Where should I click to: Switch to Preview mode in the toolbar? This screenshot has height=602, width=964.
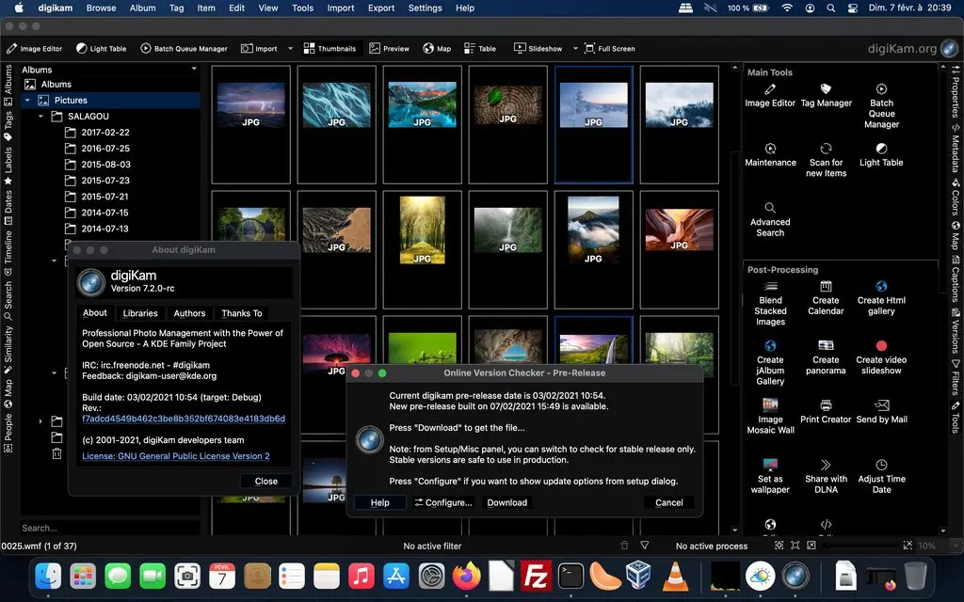[390, 48]
